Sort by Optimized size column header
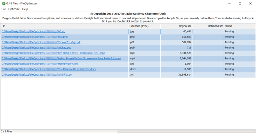The image size is (256, 133). pyautogui.click(x=208, y=26)
